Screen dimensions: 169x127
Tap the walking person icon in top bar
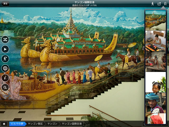tap(153, 4)
